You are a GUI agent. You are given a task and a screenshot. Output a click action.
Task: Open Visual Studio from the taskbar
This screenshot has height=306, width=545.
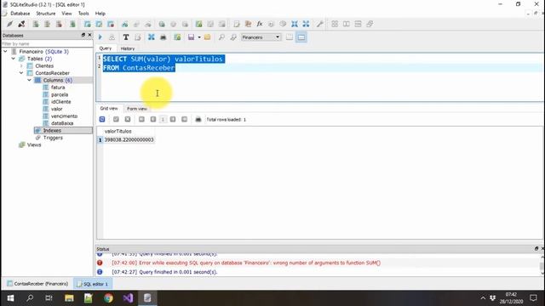[x=128, y=298]
